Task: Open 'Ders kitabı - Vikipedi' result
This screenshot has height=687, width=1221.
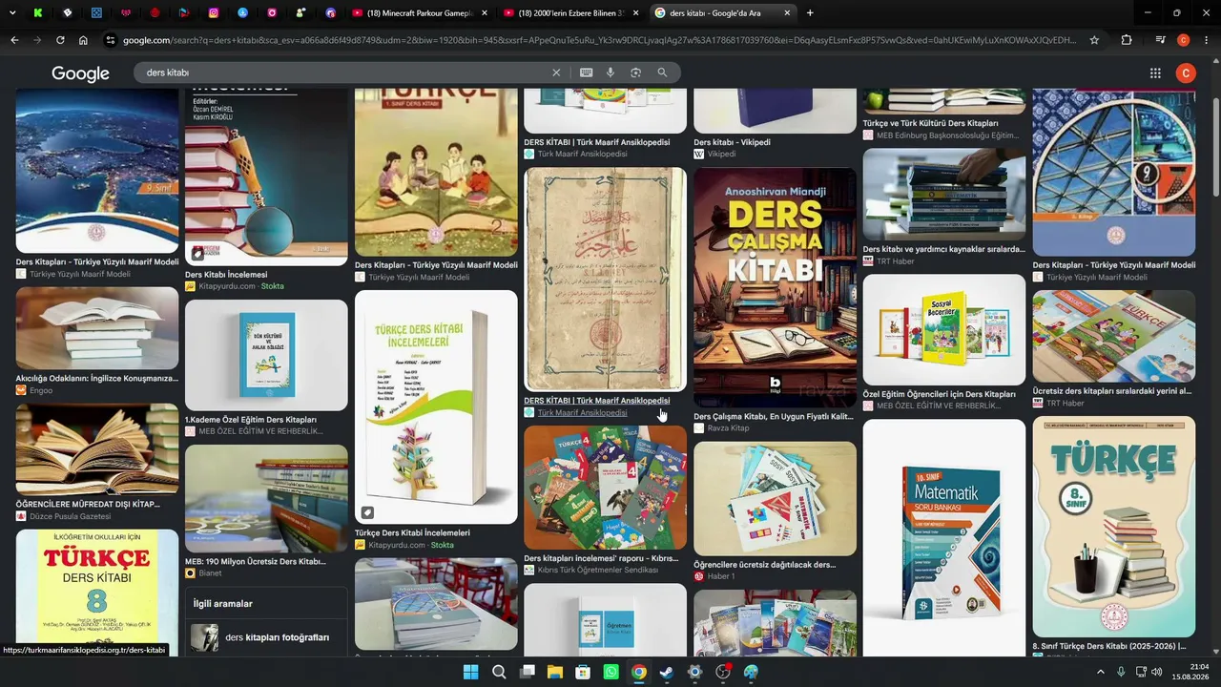Action: (x=732, y=142)
